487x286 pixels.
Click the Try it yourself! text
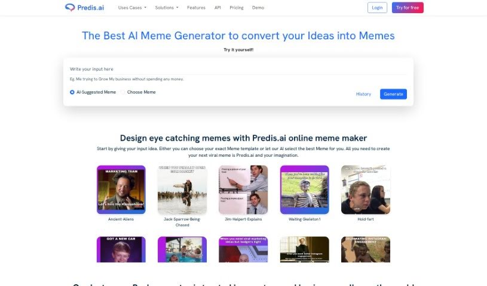(x=238, y=49)
